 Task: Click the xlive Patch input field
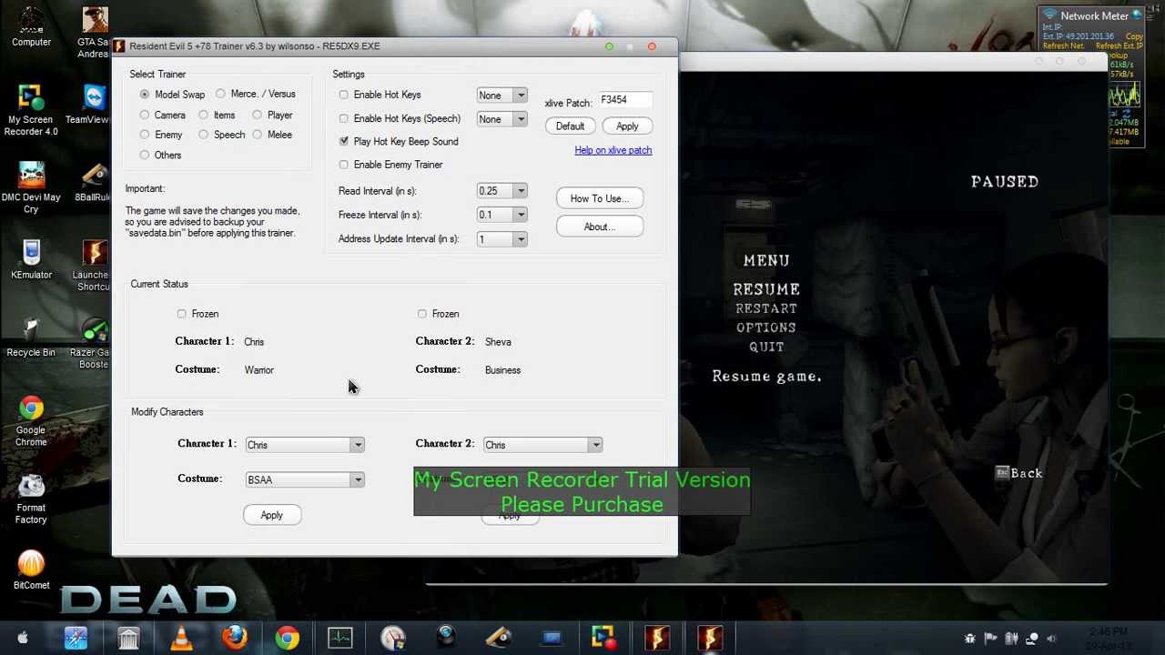click(x=625, y=100)
